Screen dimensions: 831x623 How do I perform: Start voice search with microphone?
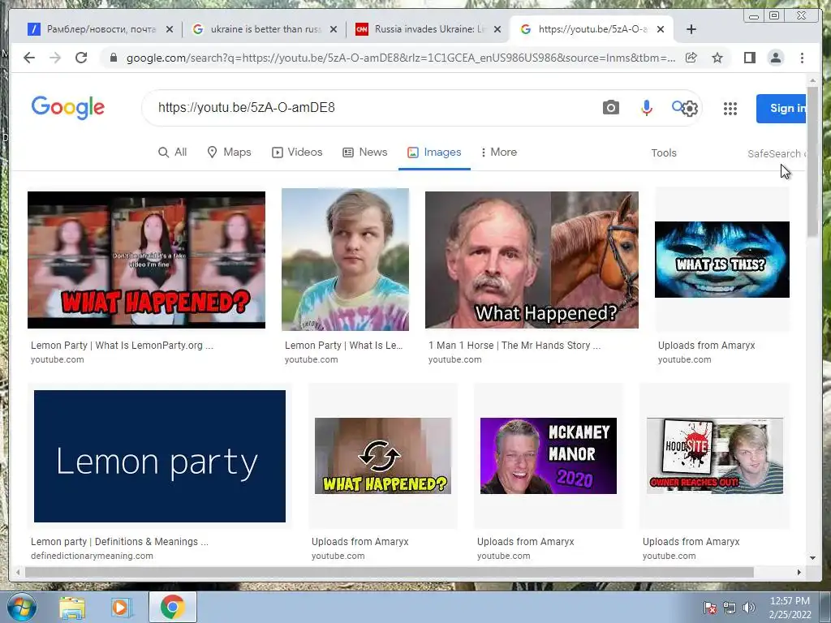pos(647,108)
